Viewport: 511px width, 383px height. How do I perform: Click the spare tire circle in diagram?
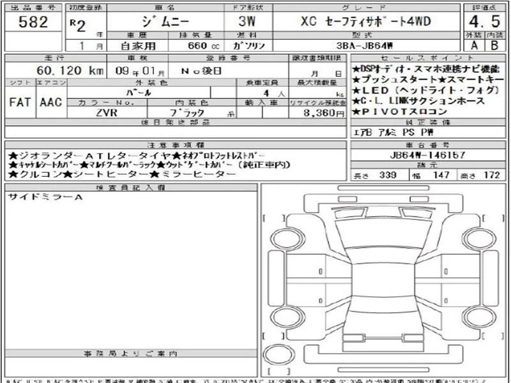click(279, 355)
